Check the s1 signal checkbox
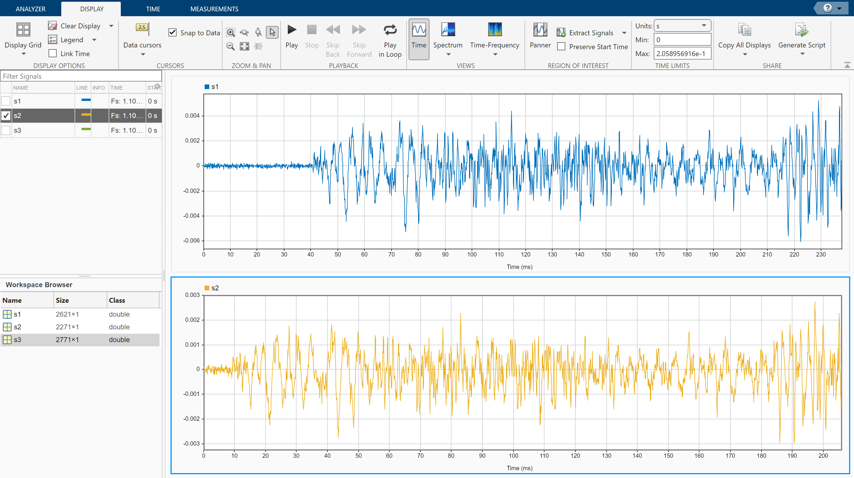This screenshot has height=478, width=854. (6, 101)
